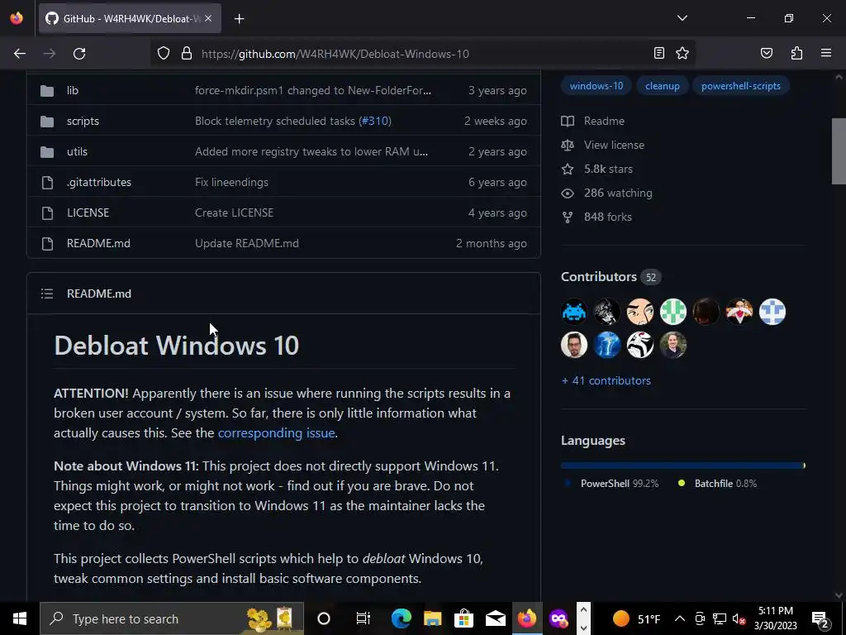Click the folder icon beside lib
Image resolution: width=846 pixels, height=635 pixels.
(47, 91)
